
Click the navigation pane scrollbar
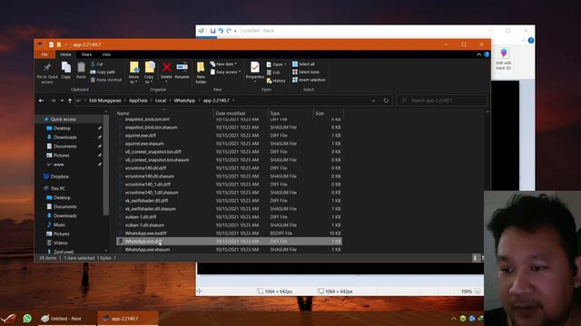click(106, 165)
